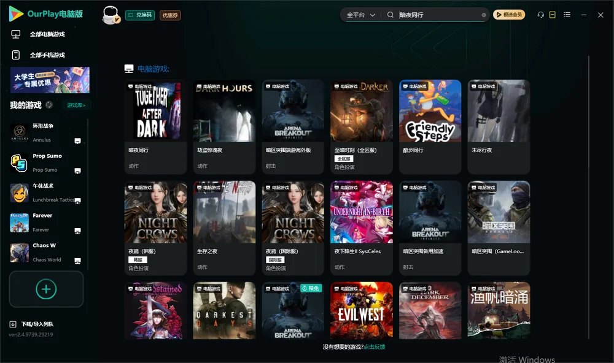The height and width of the screenshot is (363, 614).
Task: Expand the 全平台 platform dropdown
Action: (360, 15)
